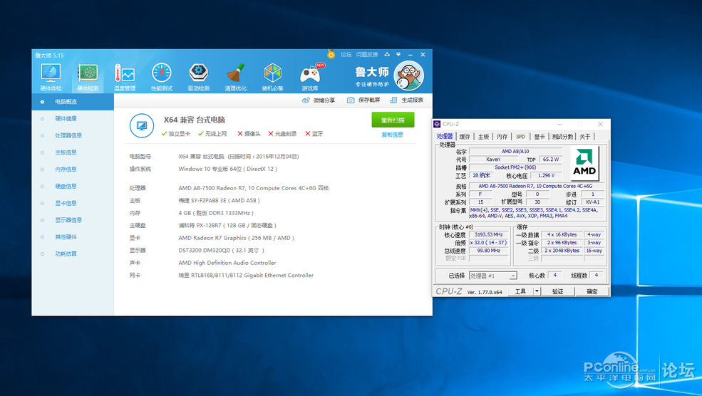Switch to CPU-Z 测试分数 tab
Image resolution: width=702 pixels, height=396 pixels.
pyautogui.click(x=562, y=137)
